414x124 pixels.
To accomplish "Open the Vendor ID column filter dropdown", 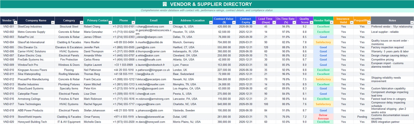I will coord(15,23).
